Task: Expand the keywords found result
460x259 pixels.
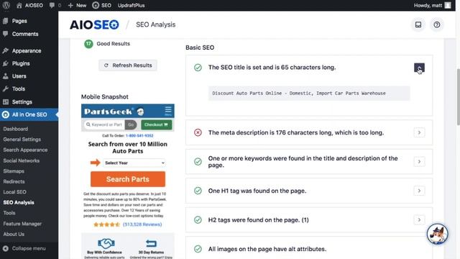Action: coord(419,161)
